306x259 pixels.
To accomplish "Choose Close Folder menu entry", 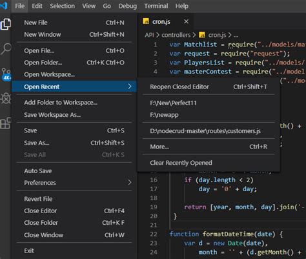I will tap(74, 223).
